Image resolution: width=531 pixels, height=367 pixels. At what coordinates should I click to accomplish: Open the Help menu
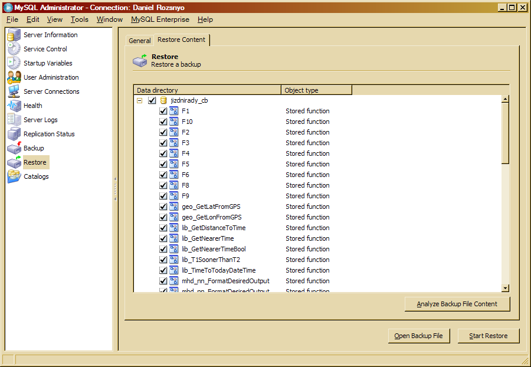pos(205,19)
